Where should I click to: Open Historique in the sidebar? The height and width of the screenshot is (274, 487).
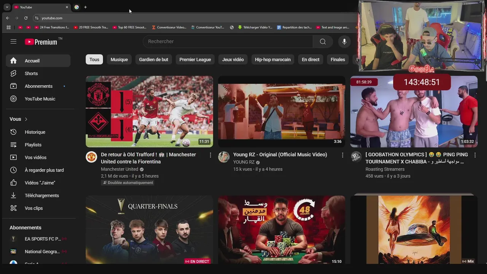coord(38,132)
